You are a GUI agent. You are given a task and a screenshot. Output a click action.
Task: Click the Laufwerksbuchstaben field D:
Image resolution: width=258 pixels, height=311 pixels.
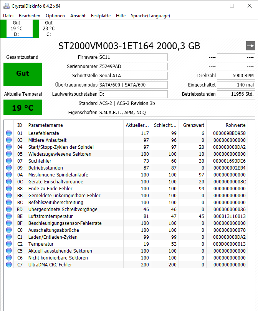coord(133,94)
